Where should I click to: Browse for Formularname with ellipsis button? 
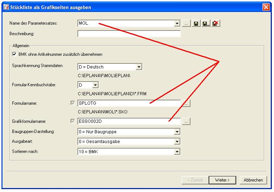186,103
